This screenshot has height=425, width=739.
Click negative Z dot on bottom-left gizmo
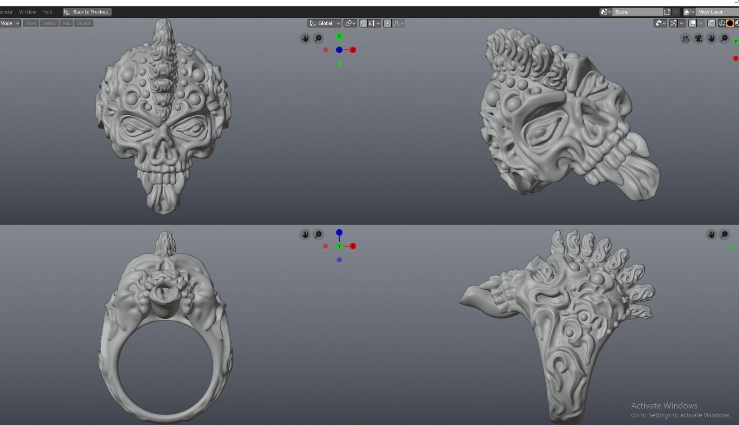(339, 260)
